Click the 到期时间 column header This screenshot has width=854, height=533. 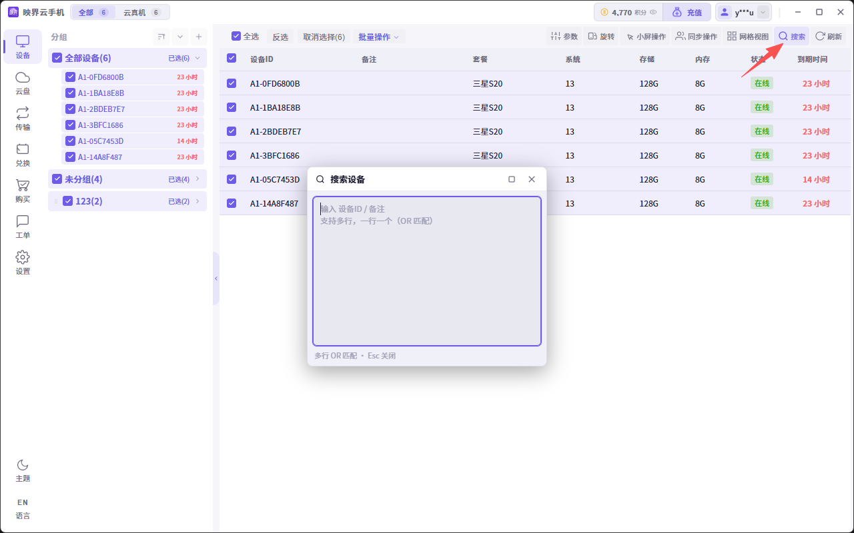813,59
